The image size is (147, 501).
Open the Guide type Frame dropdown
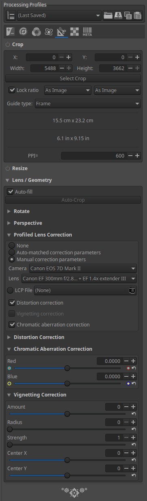[87, 104]
